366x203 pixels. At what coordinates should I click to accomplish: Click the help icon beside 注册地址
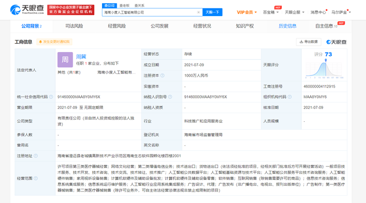(36, 156)
